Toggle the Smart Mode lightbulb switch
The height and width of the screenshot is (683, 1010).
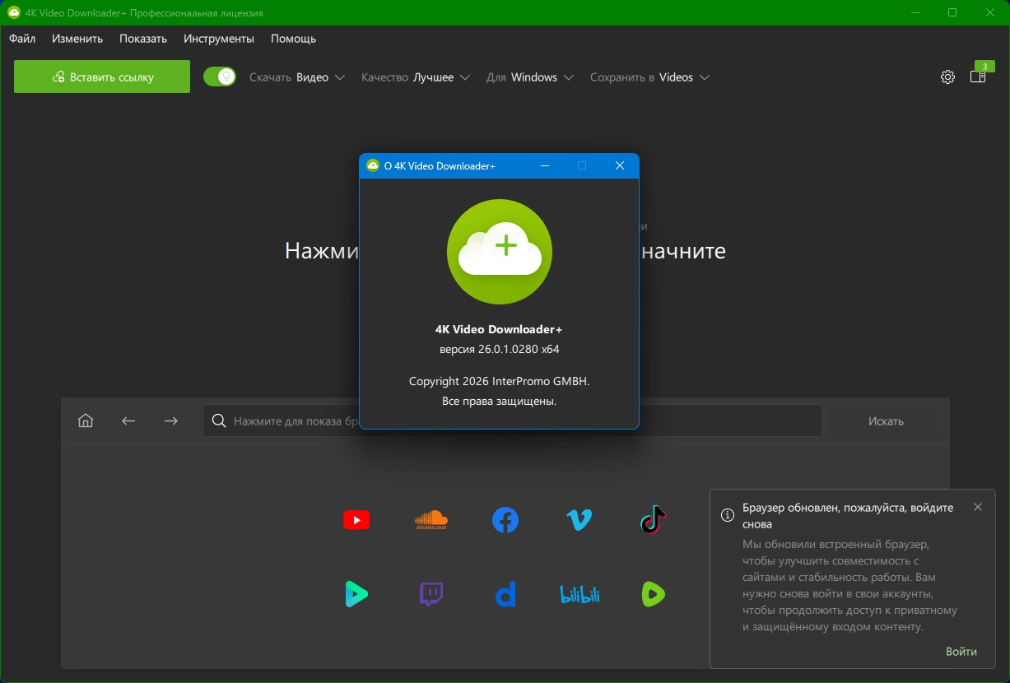pyautogui.click(x=220, y=77)
